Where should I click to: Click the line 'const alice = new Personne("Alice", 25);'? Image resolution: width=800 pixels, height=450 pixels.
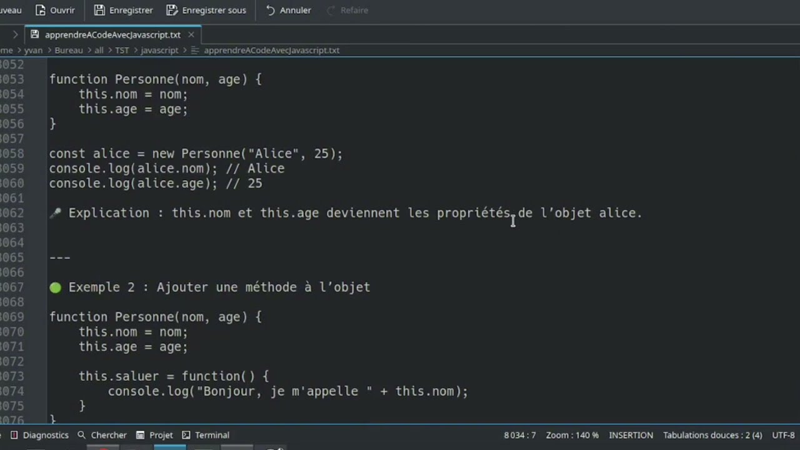coord(196,154)
